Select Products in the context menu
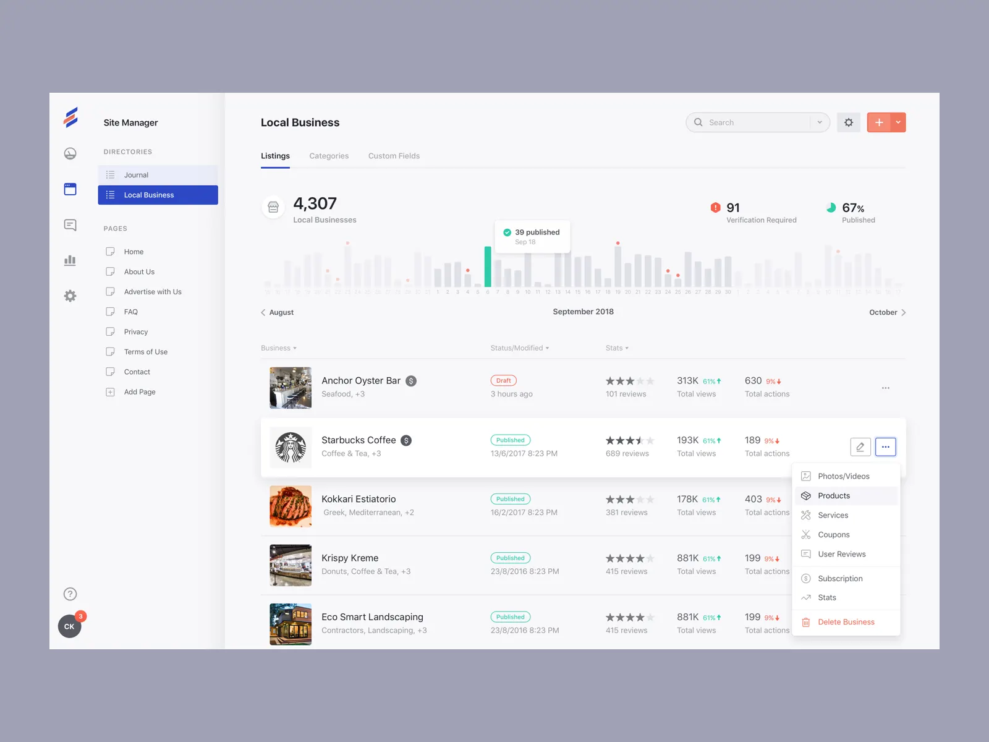Screen dimensions: 989x742 point(834,496)
